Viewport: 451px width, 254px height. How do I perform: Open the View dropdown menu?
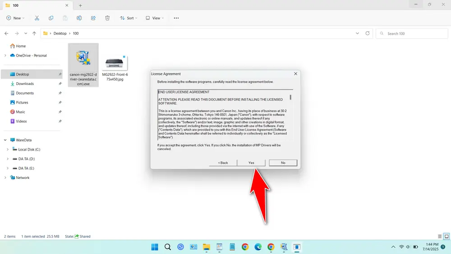tap(155, 18)
